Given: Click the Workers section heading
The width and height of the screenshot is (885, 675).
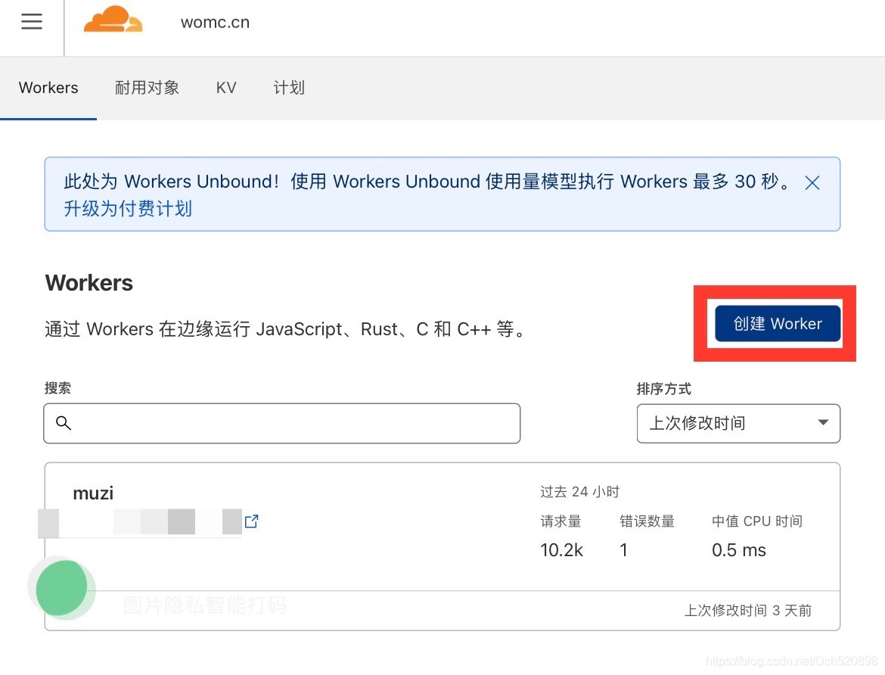Looking at the screenshot, I should click(x=89, y=283).
